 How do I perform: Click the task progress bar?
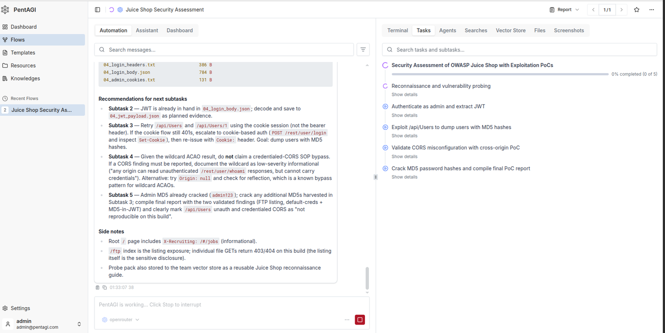(x=500, y=74)
